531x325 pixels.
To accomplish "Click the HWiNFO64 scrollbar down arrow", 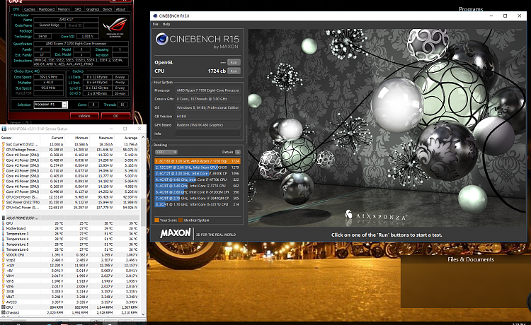I will point(143,314).
